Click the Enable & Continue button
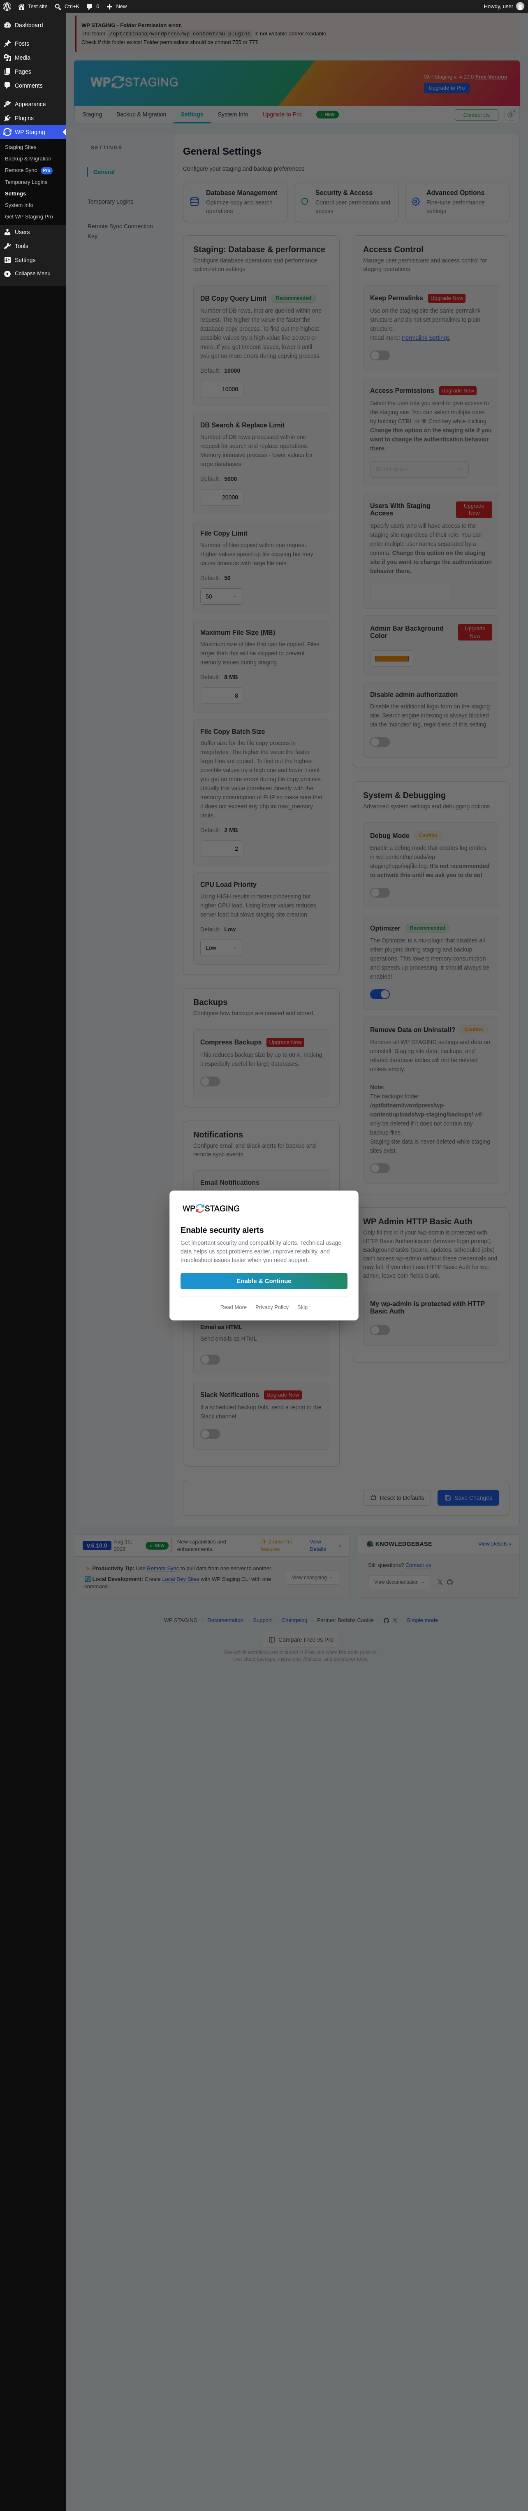The image size is (528, 2511). 263,1281
